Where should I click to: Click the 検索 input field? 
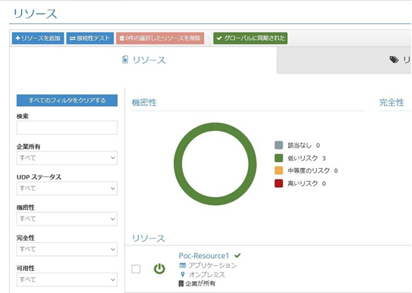coord(67,128)
